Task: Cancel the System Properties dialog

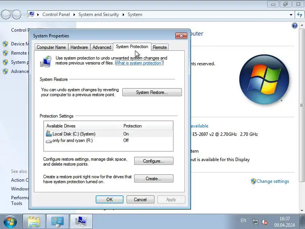Action: coord(140,200)
